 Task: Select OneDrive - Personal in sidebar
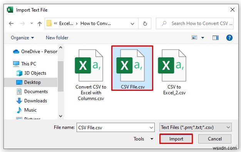35,52
